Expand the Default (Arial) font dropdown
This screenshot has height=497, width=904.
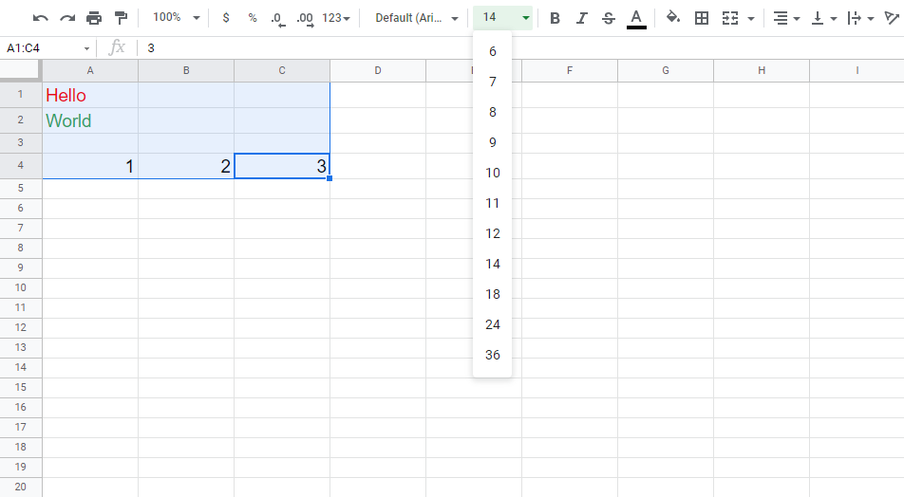(x=417, y=18)
